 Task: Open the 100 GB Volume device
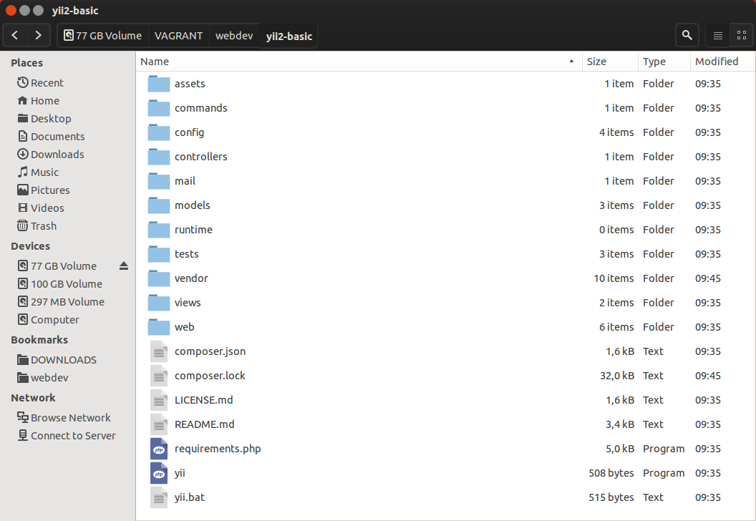(66, 284)
